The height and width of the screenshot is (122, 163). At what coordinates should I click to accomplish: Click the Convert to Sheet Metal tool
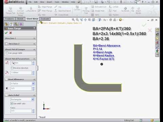tap(20, 12)
